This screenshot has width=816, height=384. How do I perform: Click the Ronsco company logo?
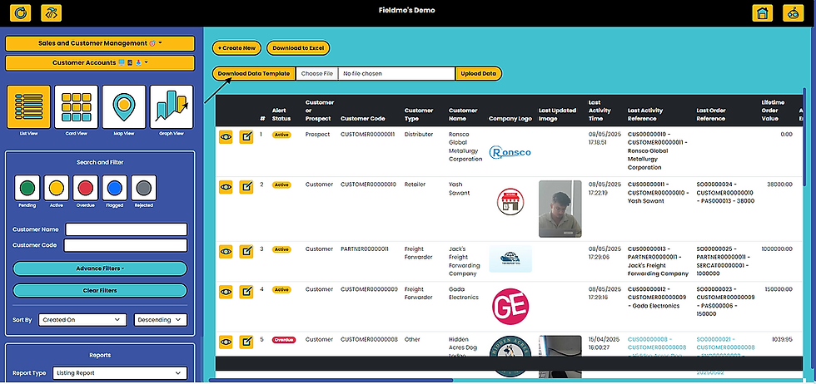[510, 152]
